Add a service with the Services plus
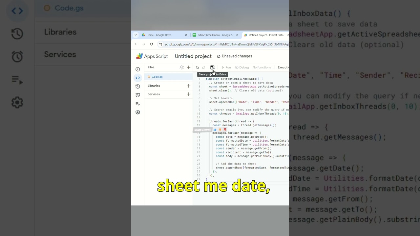 click(x=189, y=94)
